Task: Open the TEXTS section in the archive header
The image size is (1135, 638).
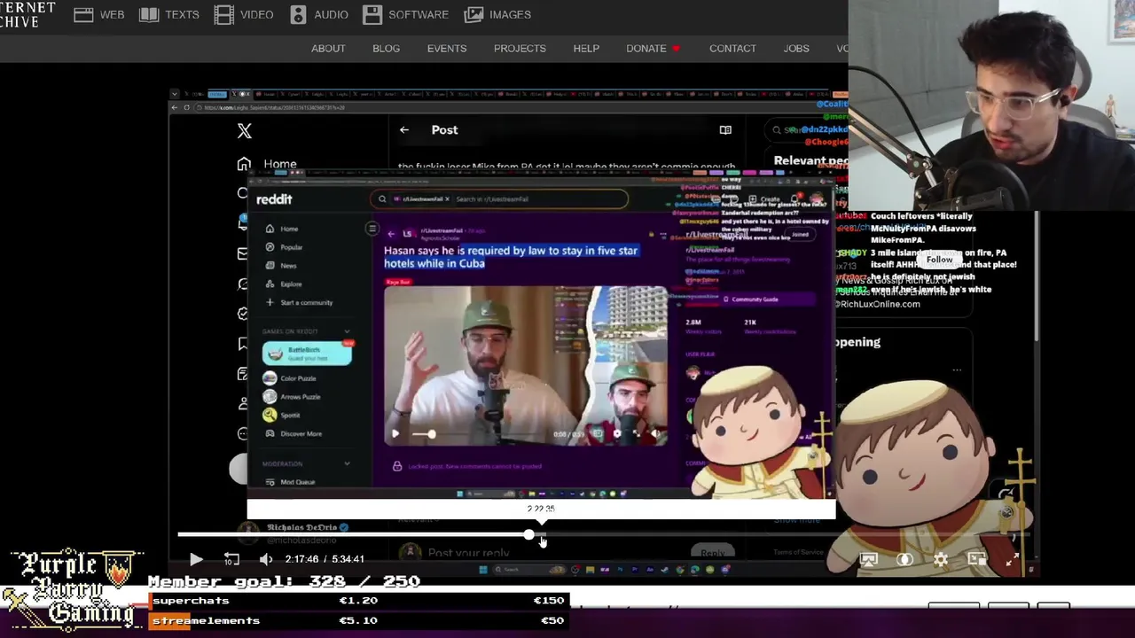Action: pyautogui.click(x=168, y=14)
